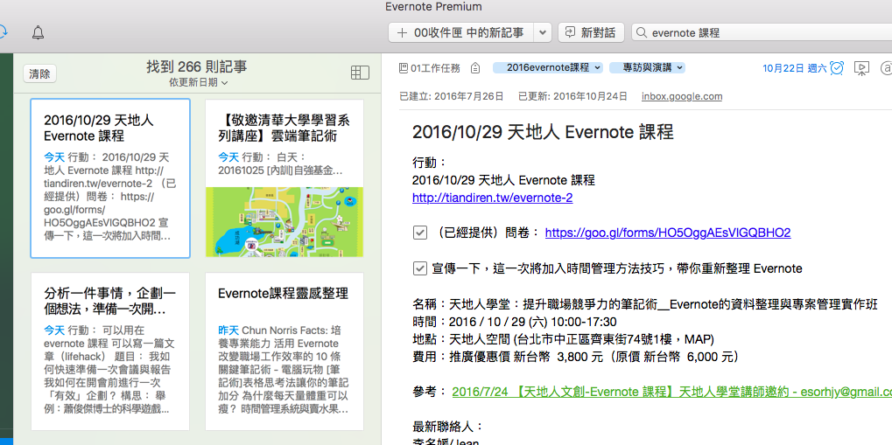
Task: Click the 最新聯絡人 line
Action: coord(447,427)
